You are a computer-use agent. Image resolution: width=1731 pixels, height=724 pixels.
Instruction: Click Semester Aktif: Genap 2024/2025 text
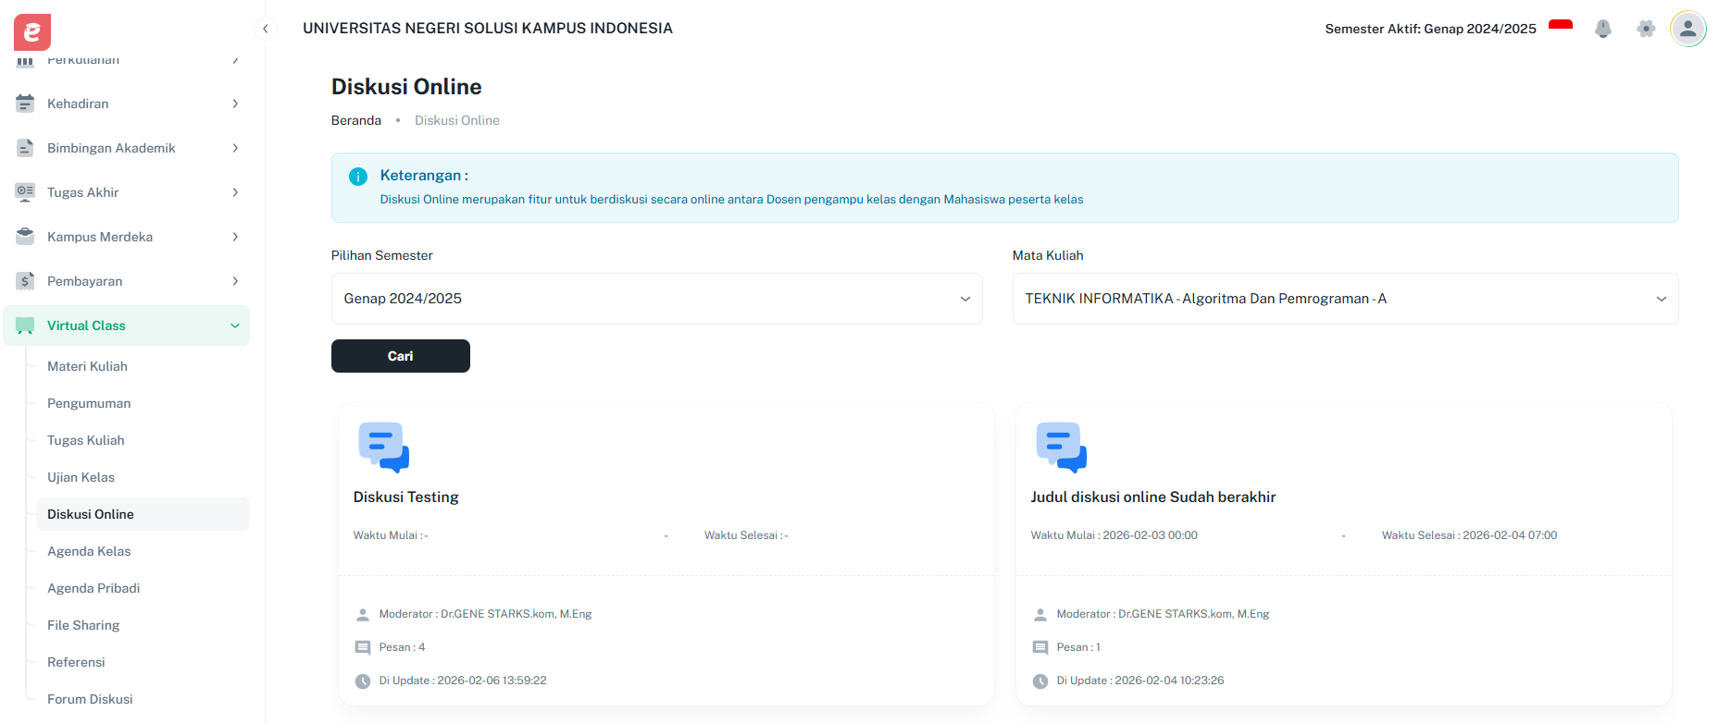pyautogui.click(x=1430, y=29)
